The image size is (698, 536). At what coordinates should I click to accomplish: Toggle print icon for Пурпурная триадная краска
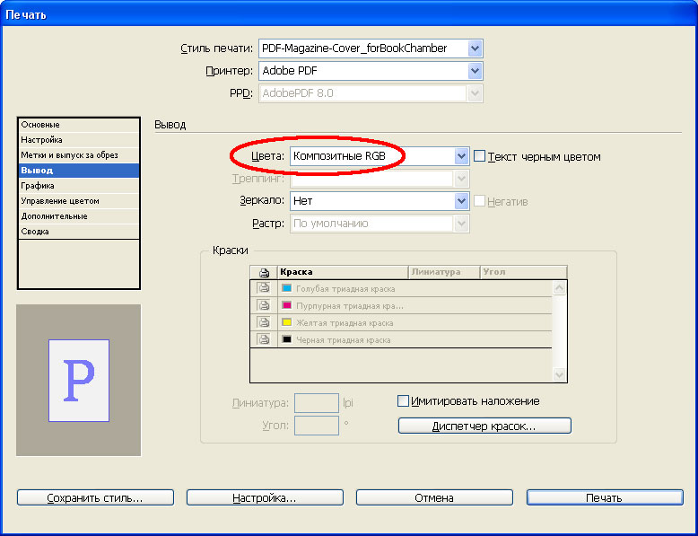click(264, 305)
